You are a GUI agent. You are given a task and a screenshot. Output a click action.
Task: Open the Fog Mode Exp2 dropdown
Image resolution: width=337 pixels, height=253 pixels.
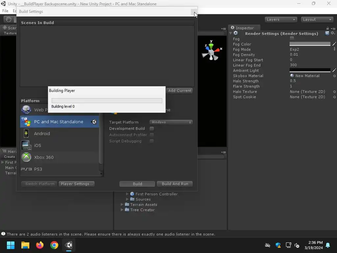click(x=313, y=49)
